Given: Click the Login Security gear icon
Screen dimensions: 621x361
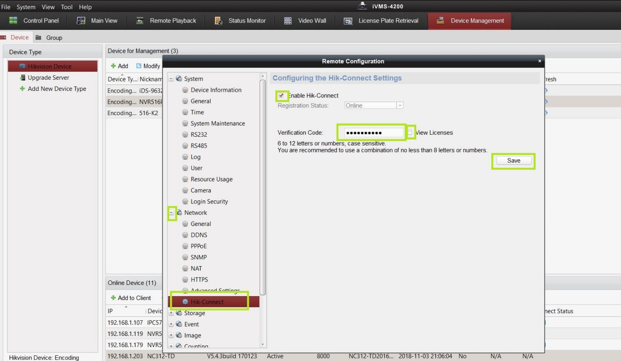Looking at the screenshot, I should (x=185, y=202).
